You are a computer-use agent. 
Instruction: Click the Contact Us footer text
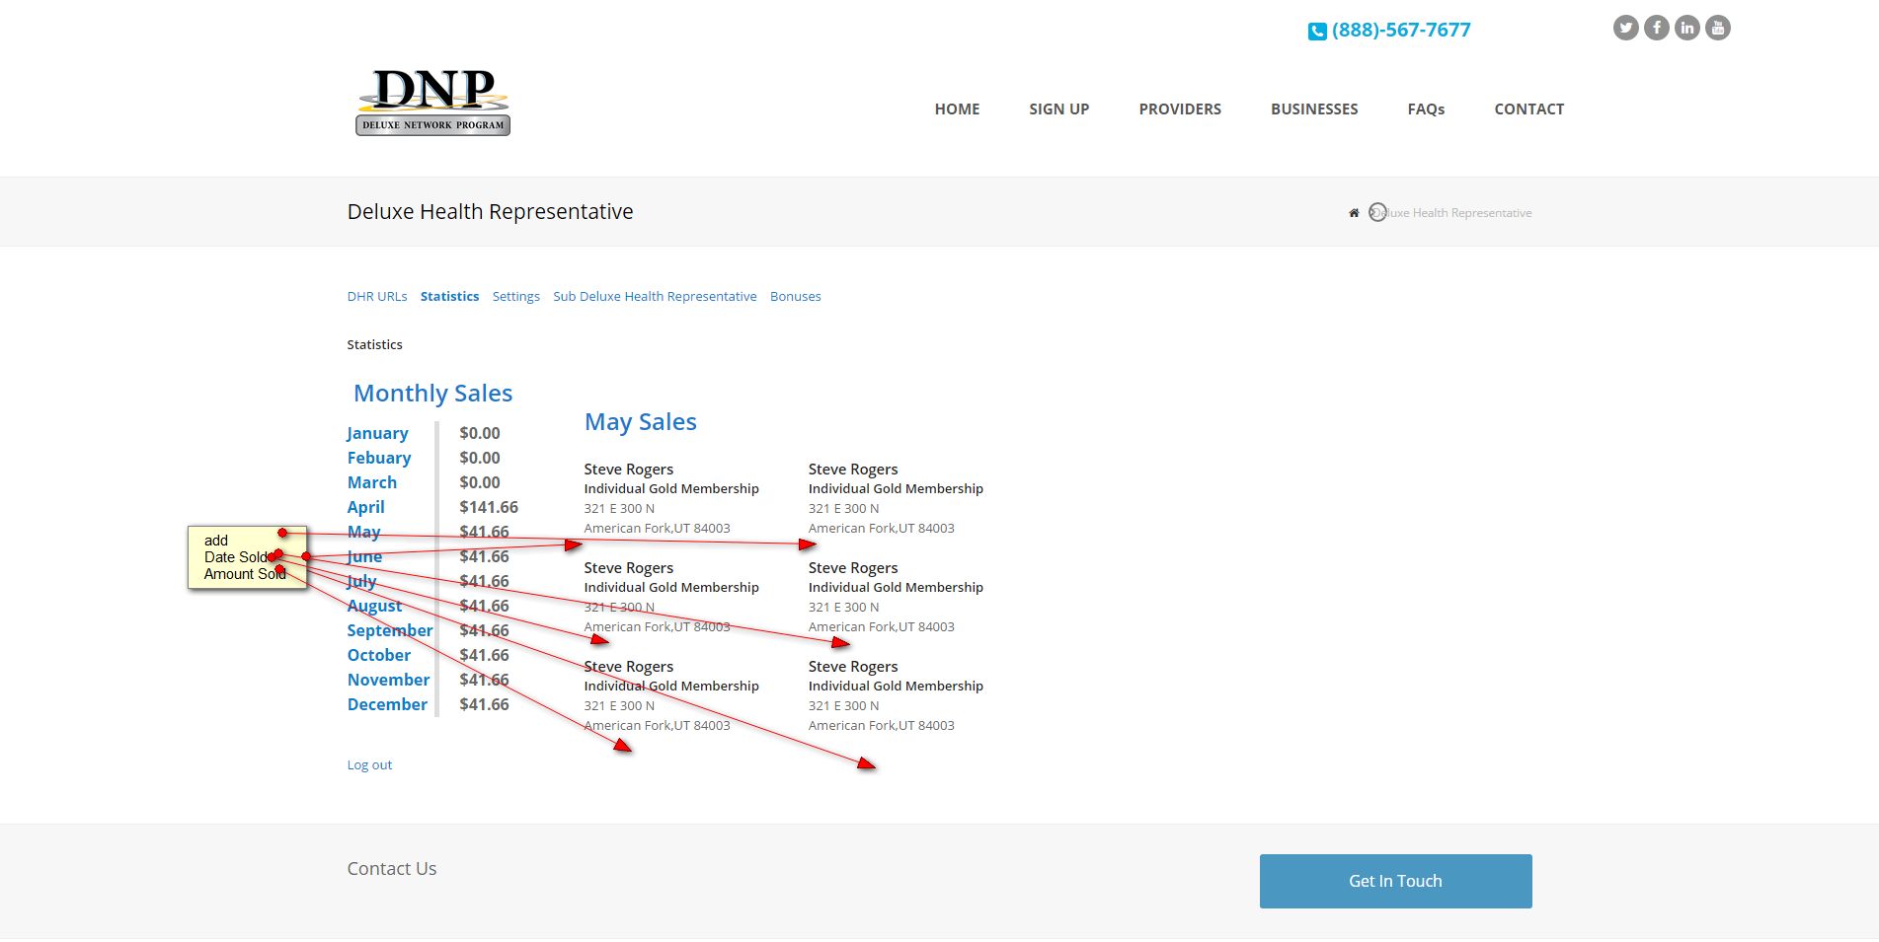coord(392,869)
